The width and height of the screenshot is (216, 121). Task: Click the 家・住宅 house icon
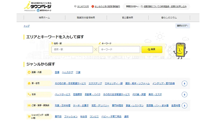pyautogui.click(x=29, y=83)
